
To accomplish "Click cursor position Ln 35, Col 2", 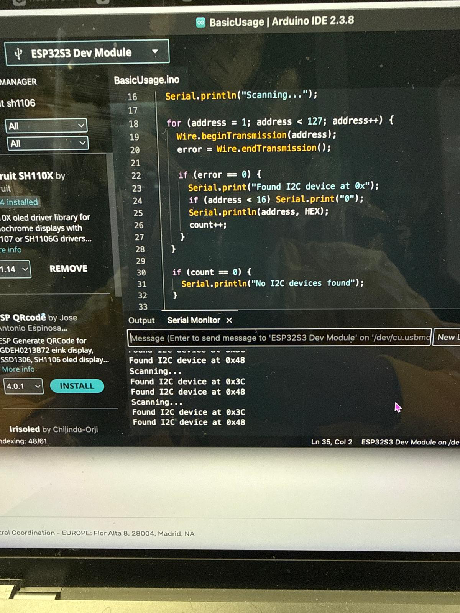I will pos(331,442).
